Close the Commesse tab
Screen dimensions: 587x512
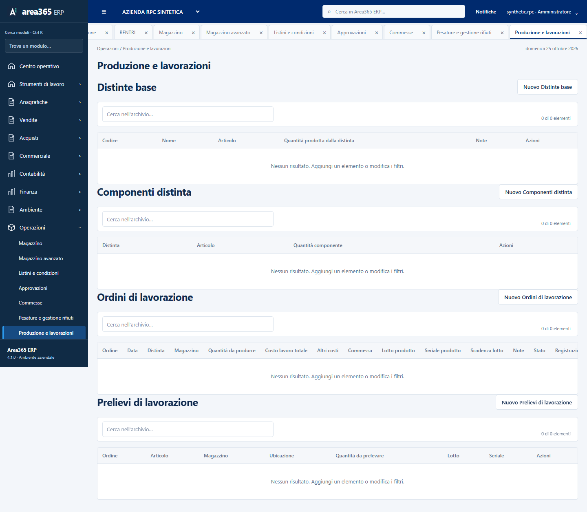coord(424,33)
